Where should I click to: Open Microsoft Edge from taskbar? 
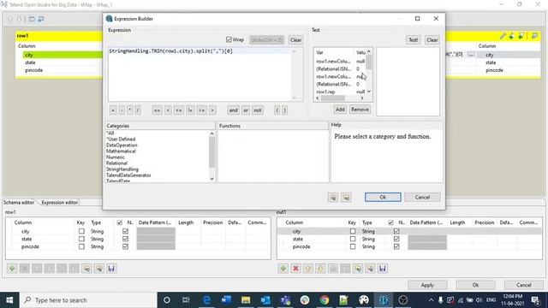[207, 300]
